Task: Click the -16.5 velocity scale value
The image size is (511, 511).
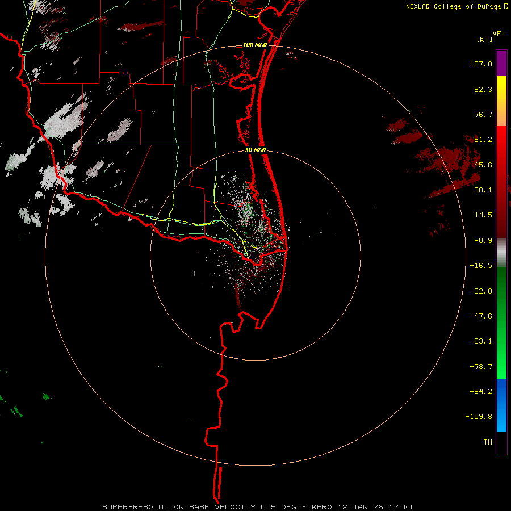Action: coord(481,266)
